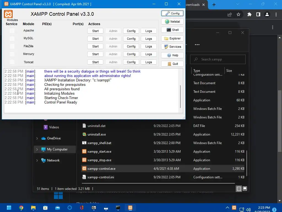Open a new Chrome tab
Image resolution: width=282 pixels, height=212 pixels.
(x=214, y=5)
